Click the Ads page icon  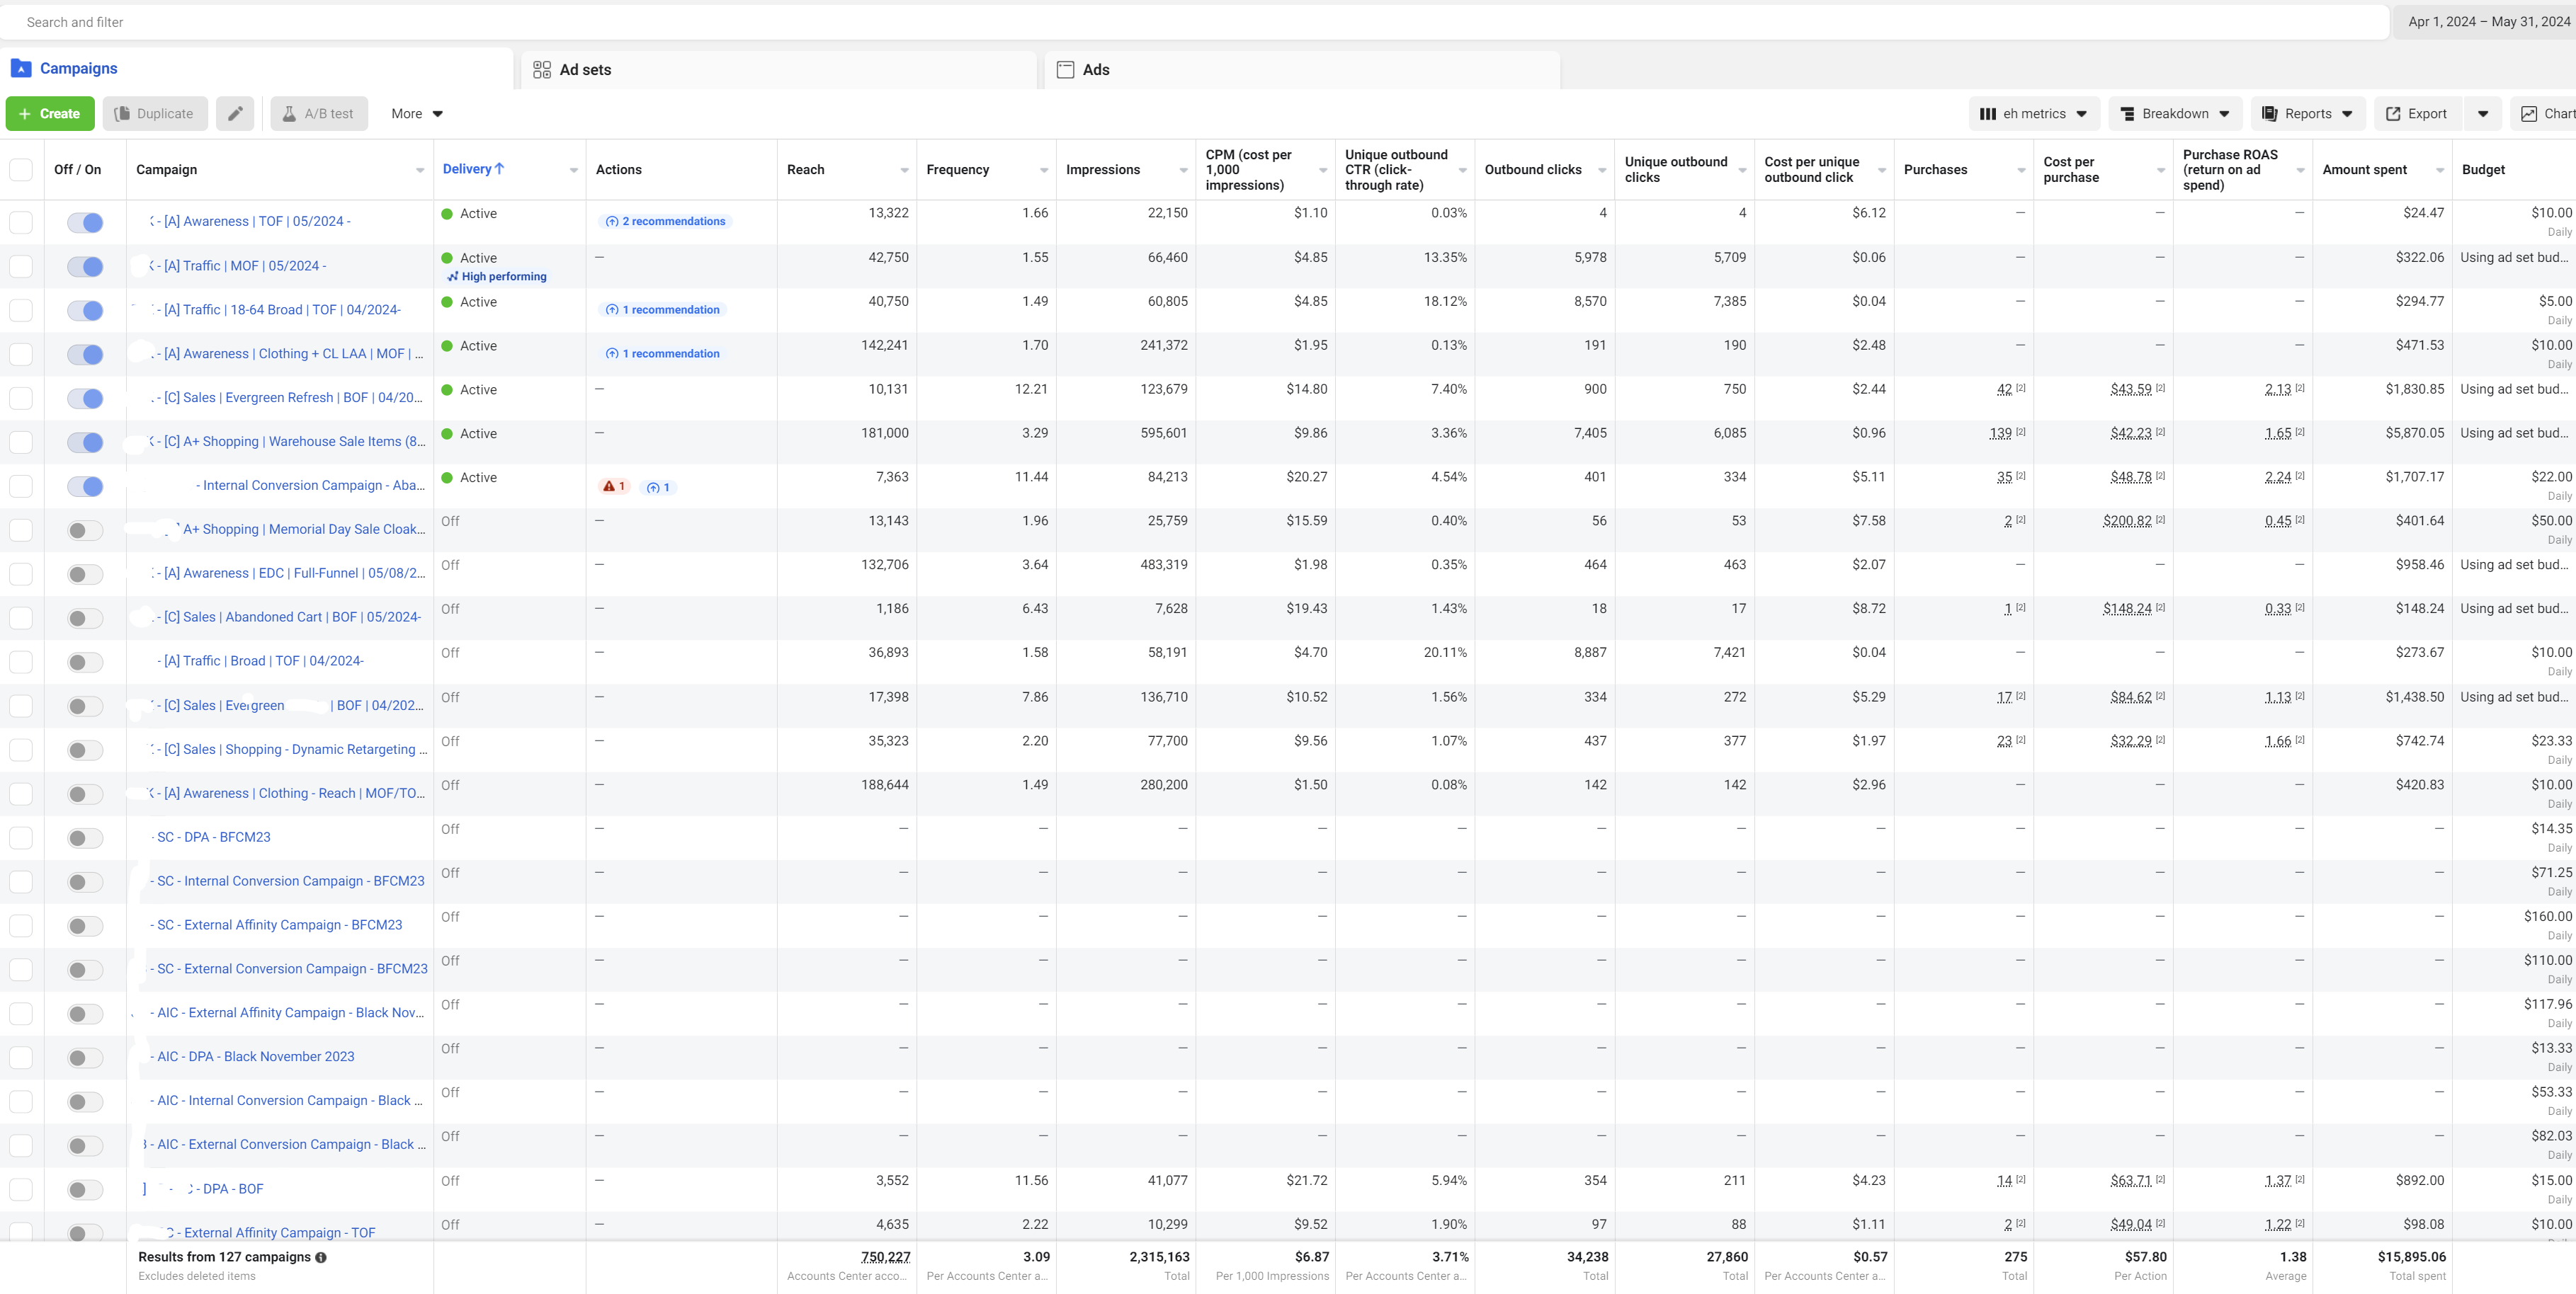pyautogui.click(x=1066, y=70)
